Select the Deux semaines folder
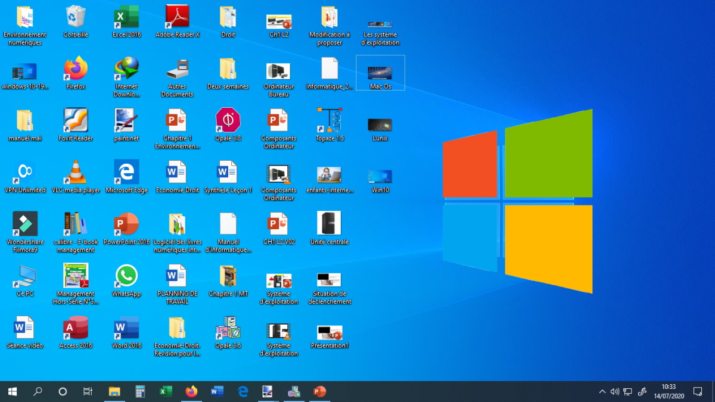 (228, 74)
